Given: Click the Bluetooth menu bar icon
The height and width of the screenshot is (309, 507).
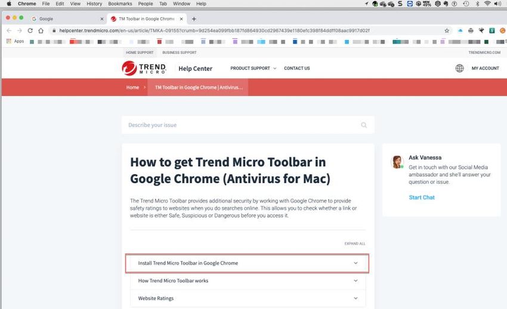Looking at the screenshot, I should coord(477,4).
